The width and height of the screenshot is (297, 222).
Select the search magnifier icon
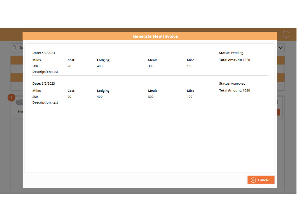click(x=14, y=48)
